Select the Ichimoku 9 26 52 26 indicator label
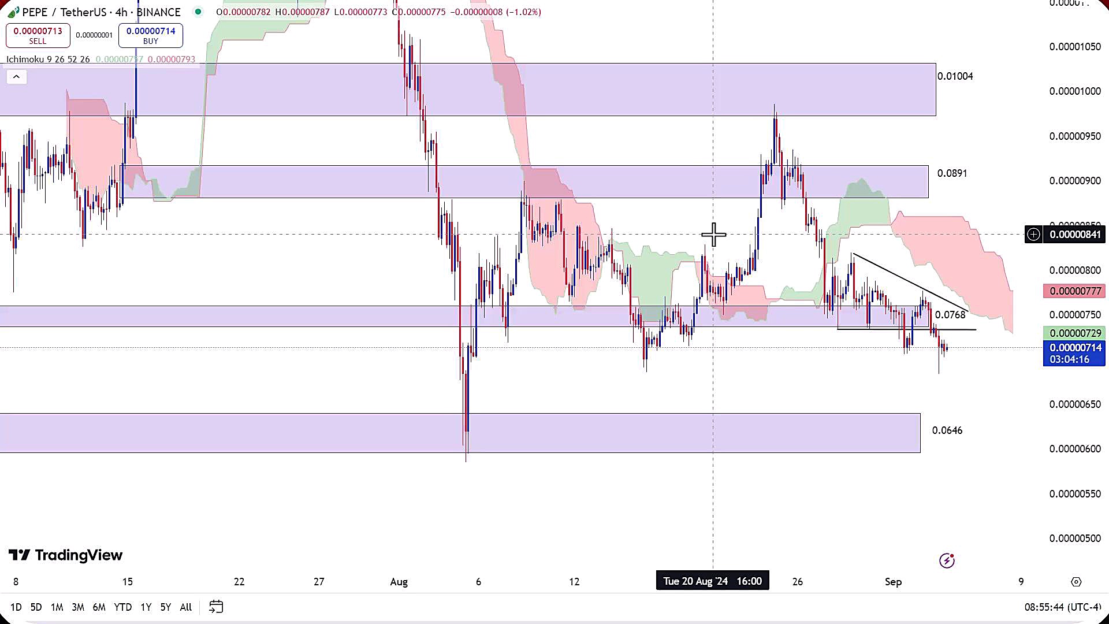This screenshot has width=1109, height=624. (48, 59)
